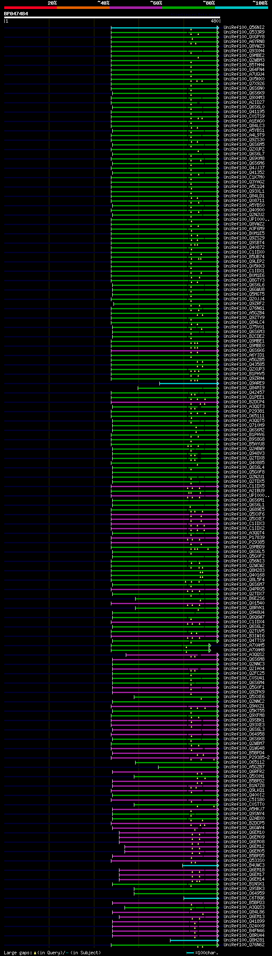
Task: Click the green ~80% legend bar
Action: click(x=188, y=8)
